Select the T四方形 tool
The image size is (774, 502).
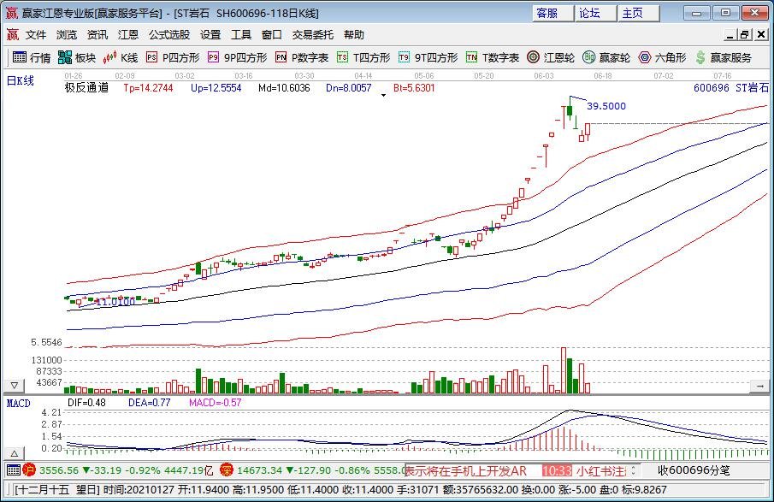tap(363, 58)
